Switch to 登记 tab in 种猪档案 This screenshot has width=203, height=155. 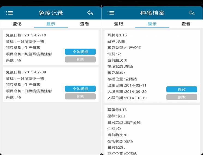tap(118, 24)
